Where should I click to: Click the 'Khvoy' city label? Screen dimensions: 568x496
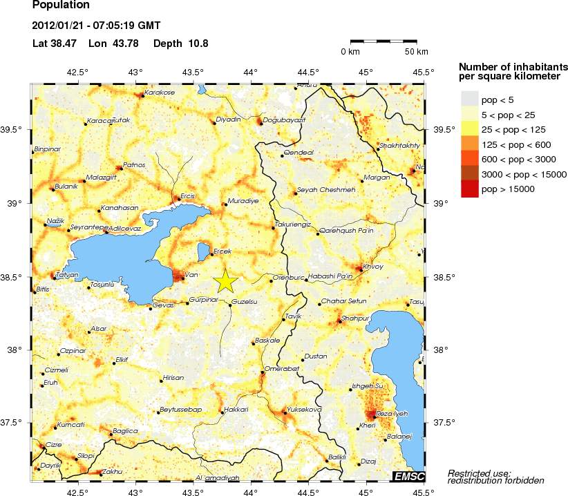coord(372,267)
